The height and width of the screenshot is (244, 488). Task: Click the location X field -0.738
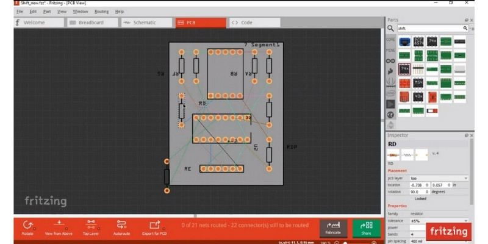pos(419,185)
